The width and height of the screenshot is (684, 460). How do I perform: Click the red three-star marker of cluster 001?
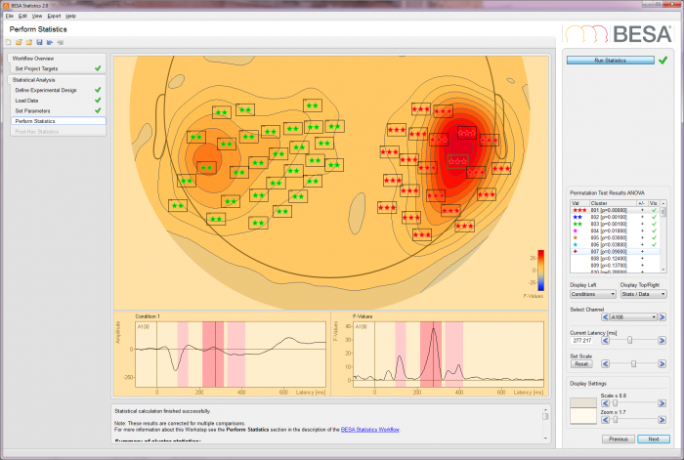point(579,210)
